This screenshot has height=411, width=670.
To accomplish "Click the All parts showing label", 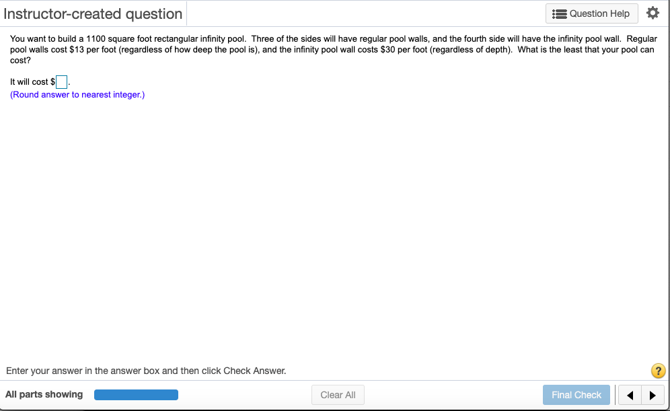I will [44, 394].
